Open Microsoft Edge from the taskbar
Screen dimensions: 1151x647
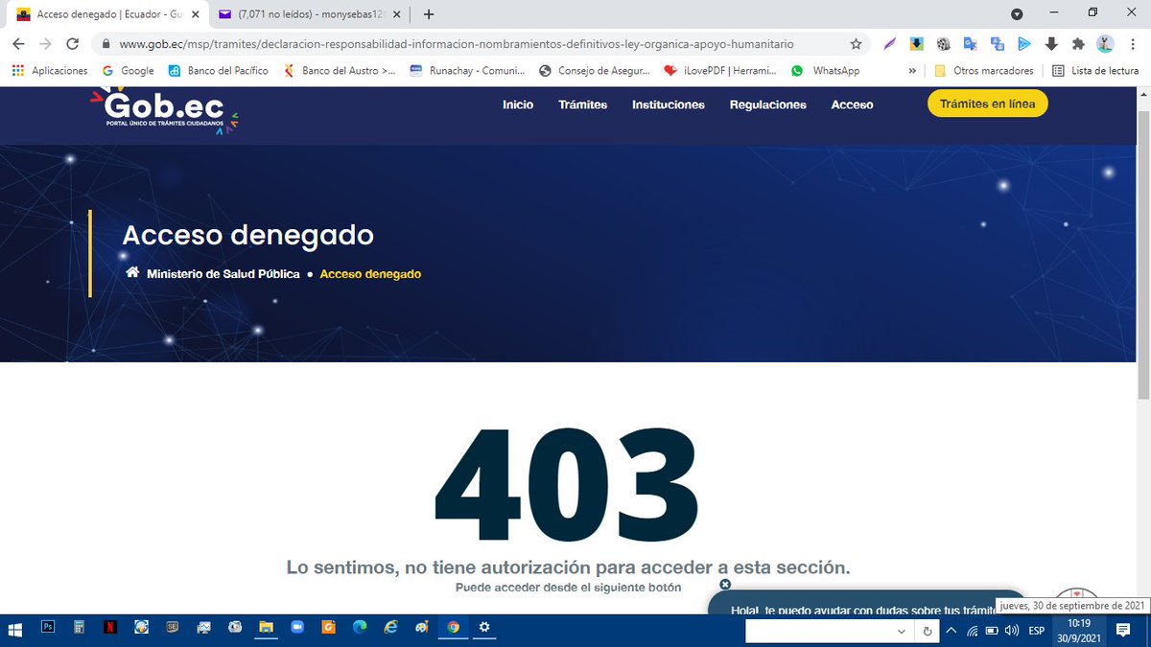point(359,628)
